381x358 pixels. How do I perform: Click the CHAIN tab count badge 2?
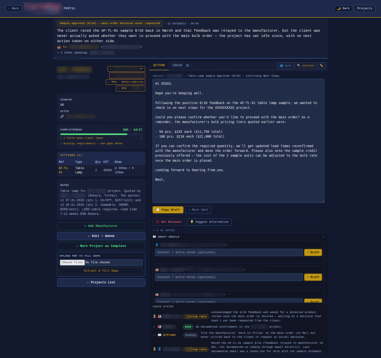point(187,65)
